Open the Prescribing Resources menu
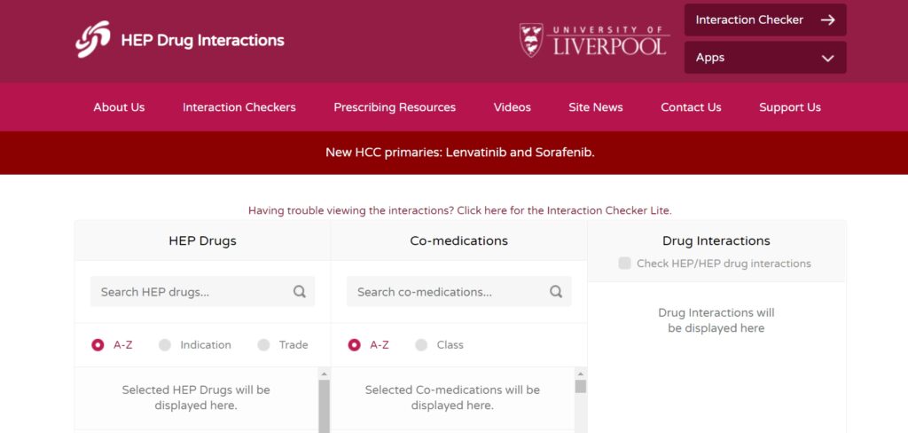Image resolution: width=908 pixels, height=433 pixels. pyautogui.click(x=395, y=107)
